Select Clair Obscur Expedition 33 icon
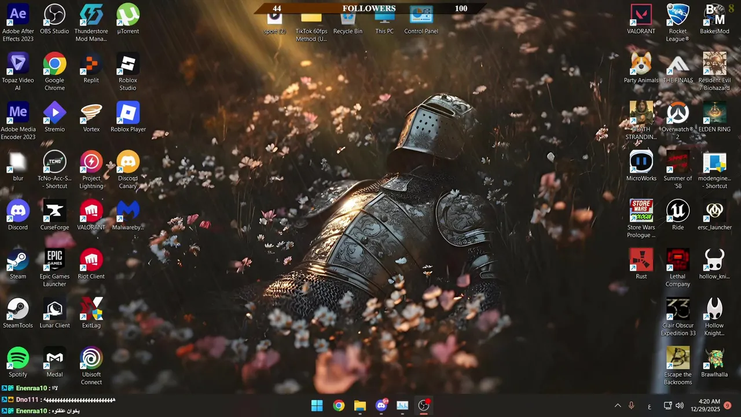The height and width of the screenshot is (417, 741). click(677, 317)
